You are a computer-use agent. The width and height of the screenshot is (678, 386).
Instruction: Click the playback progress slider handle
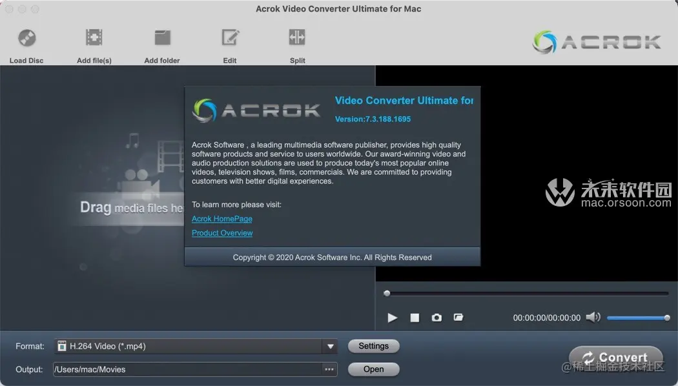click(x=387, y=294)
